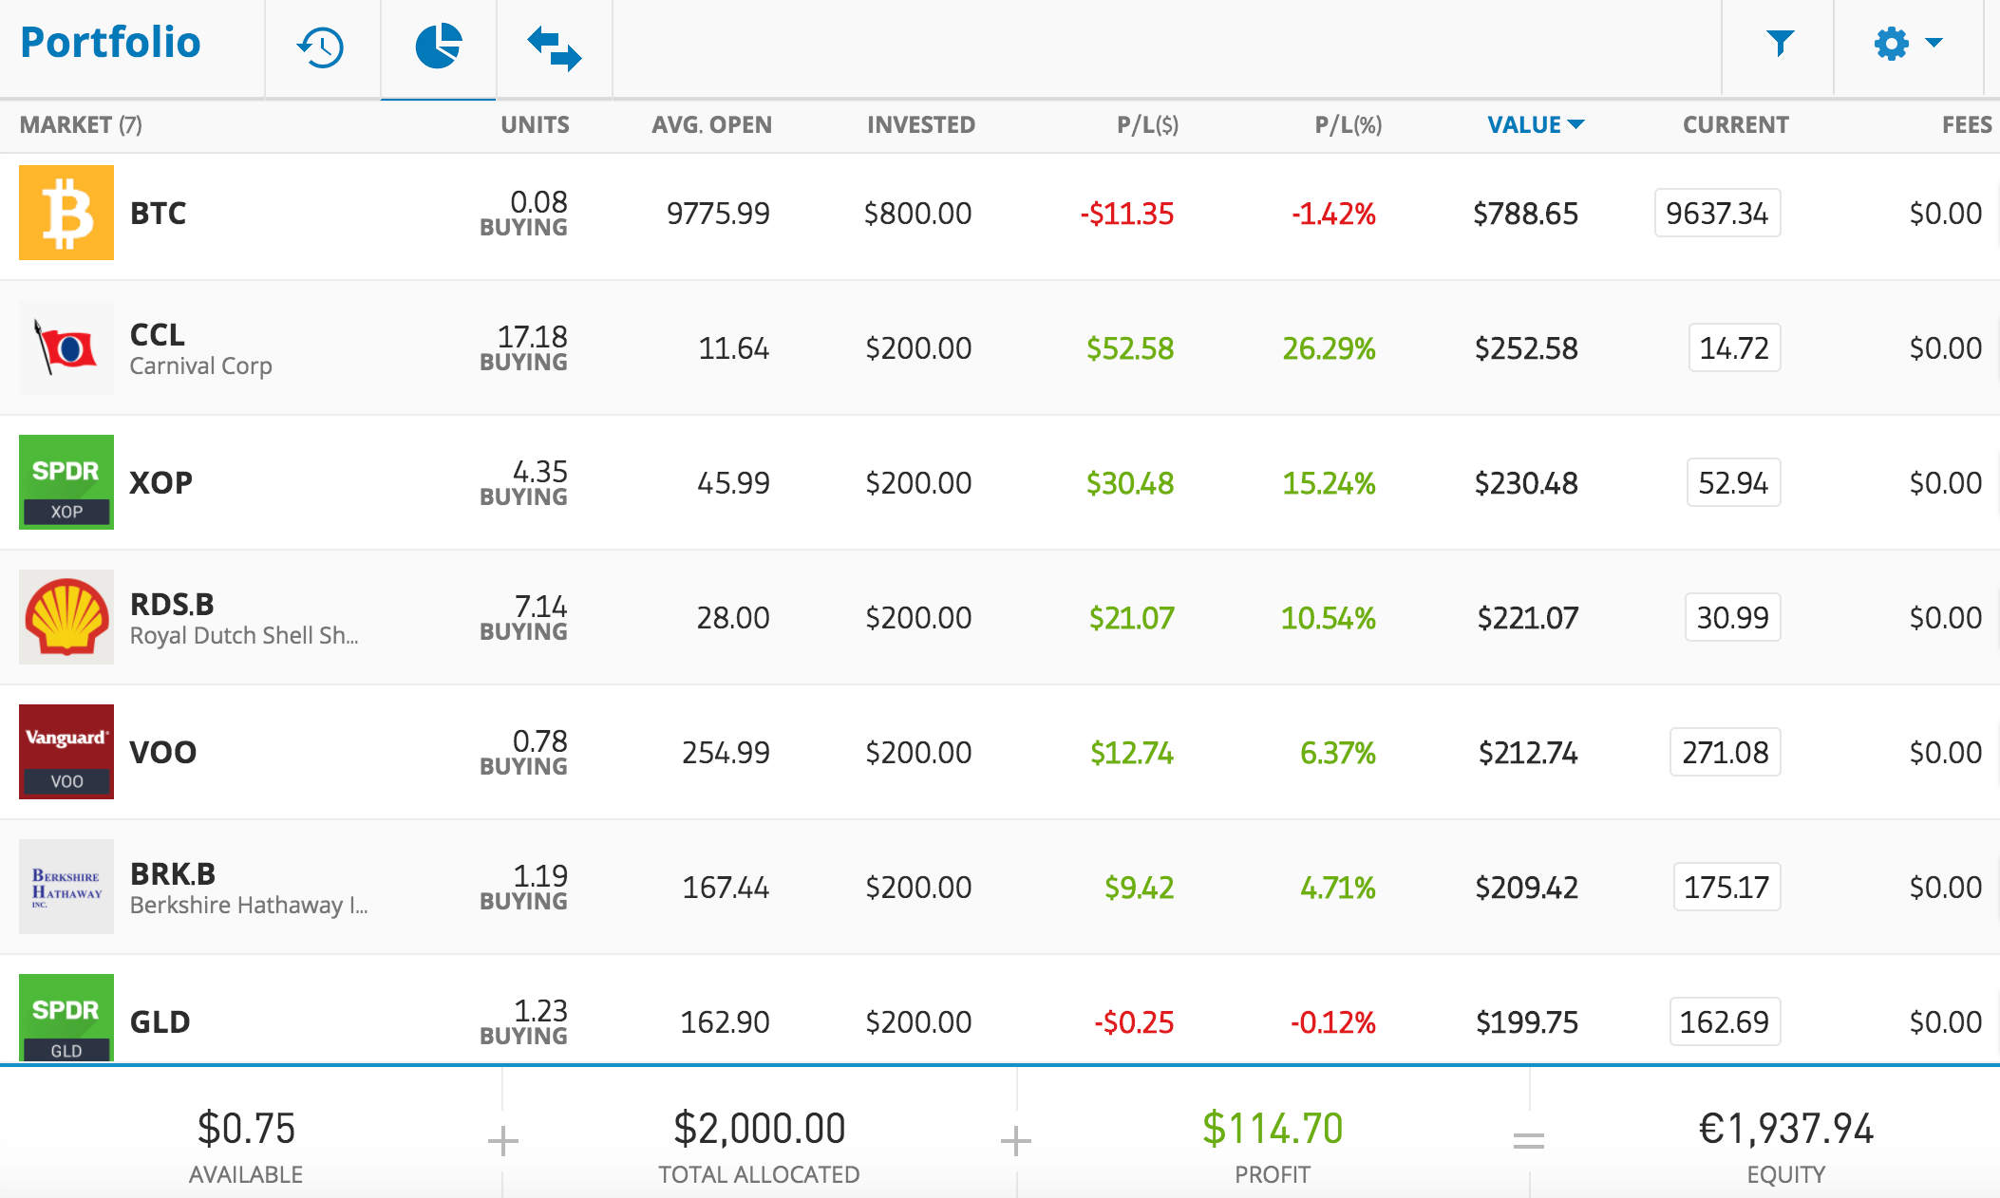Click the Portfolio title

click(x=110, y=43)
